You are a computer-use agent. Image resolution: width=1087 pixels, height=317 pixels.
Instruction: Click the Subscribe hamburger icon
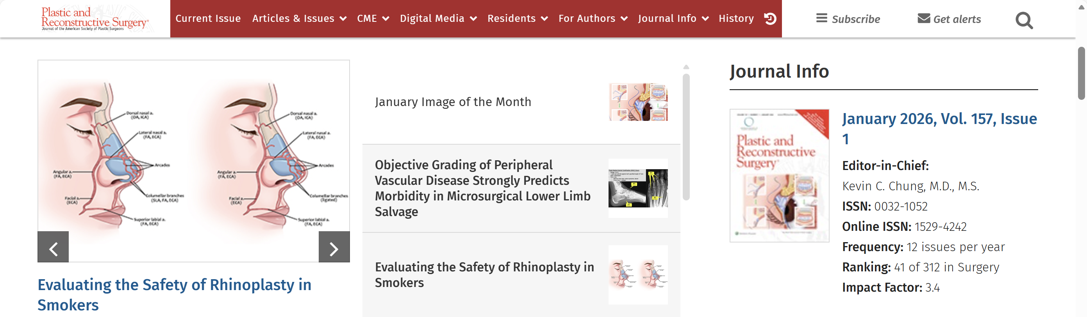pos(821,19)
